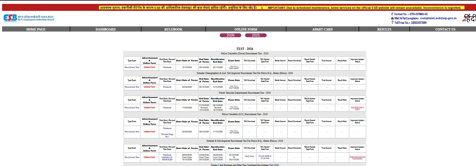This screenshot has width=476, height=166.
Task: Email complaint.esb@mp.gov.in via the mail link
Action: coord(438,18)
